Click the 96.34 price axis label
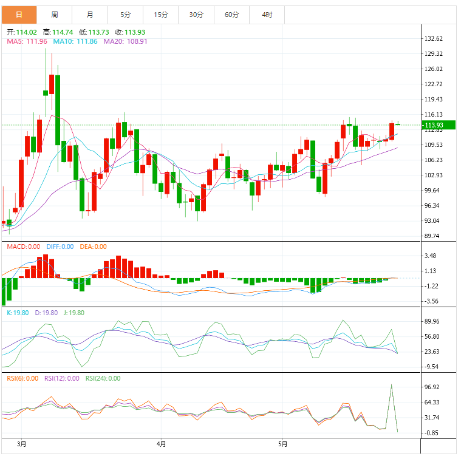Image resolution: width=461 pixels, height=459 pixels. 432,206
